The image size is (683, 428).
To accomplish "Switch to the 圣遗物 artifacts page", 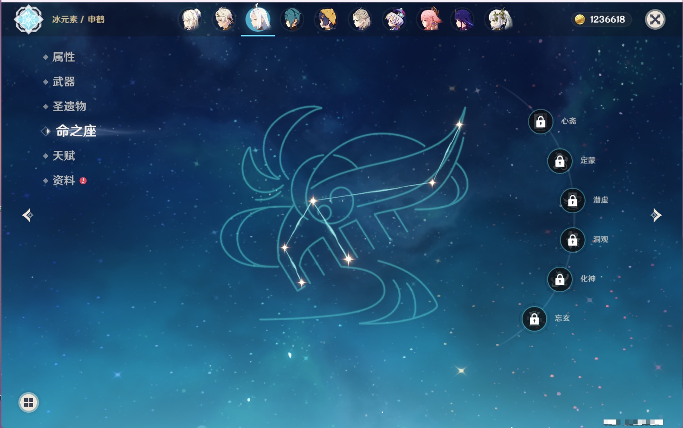I will (x=69, y=106).
